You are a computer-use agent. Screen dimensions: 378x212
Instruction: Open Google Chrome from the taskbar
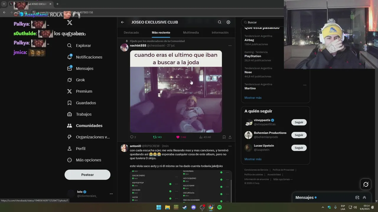211,207
